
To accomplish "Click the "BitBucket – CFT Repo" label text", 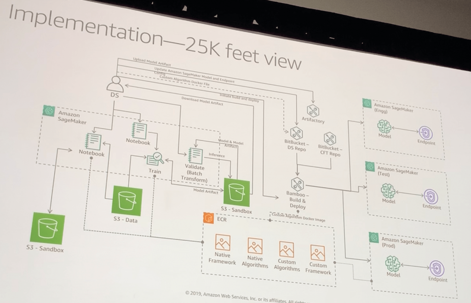I will (x=330, y=151).
